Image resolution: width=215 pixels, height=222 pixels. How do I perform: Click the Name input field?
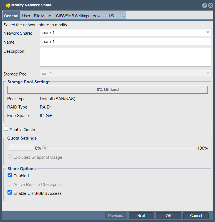tap(126, 41)
